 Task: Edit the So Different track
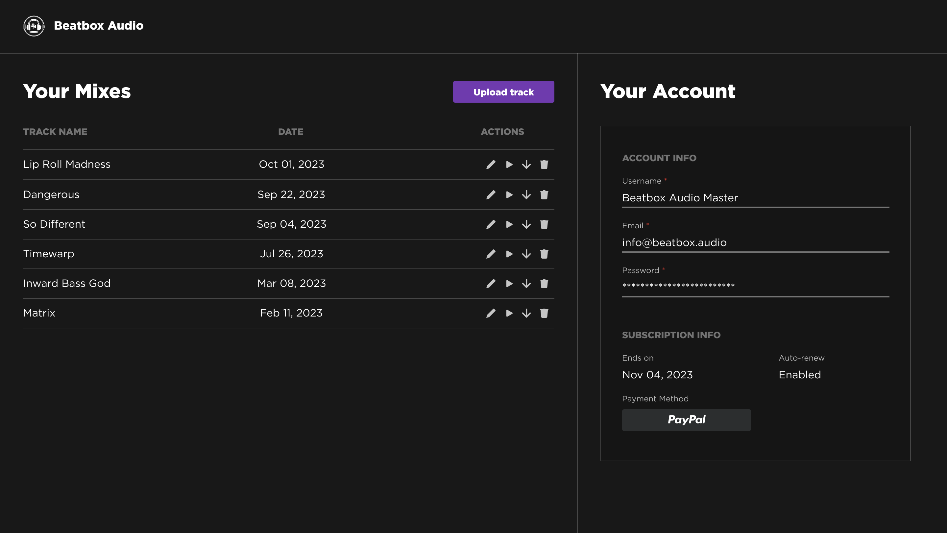click(x=491, y=224)
